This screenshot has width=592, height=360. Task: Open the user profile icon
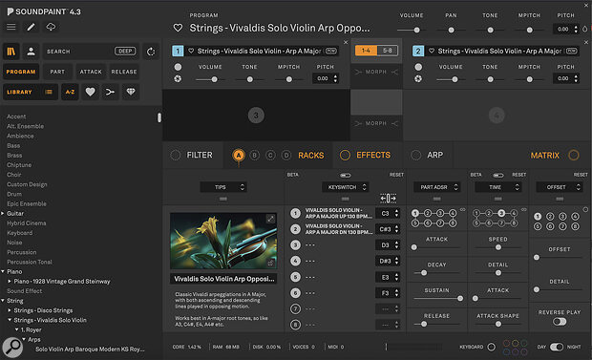coord(31,52)
